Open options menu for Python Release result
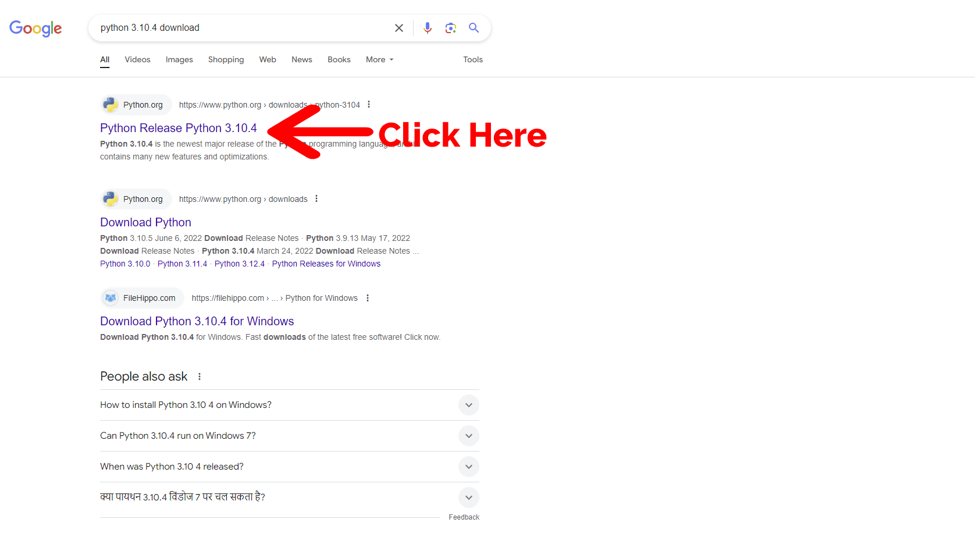 (x=369, y=105)
